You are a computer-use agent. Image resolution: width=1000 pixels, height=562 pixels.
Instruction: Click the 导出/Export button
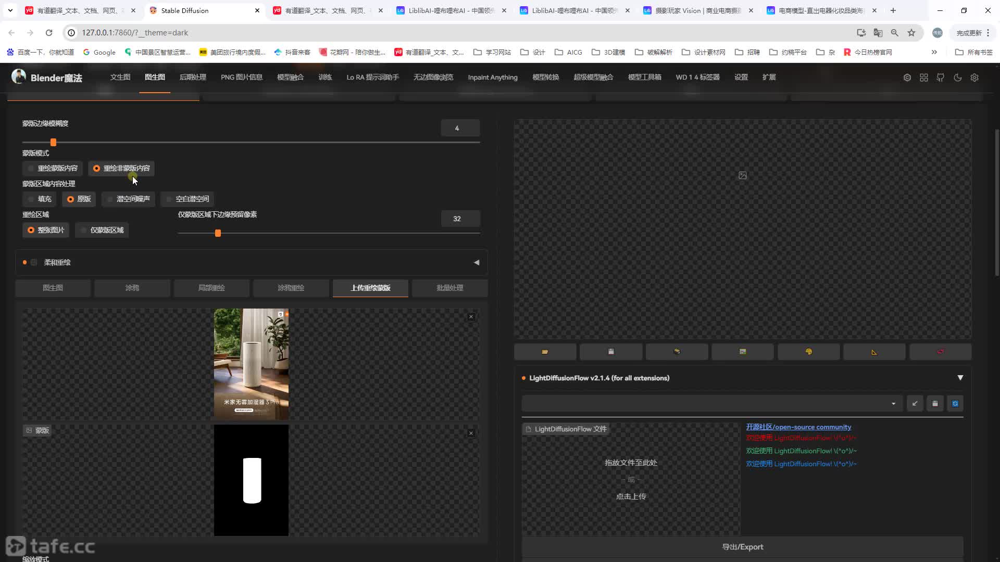pos(743,547)
